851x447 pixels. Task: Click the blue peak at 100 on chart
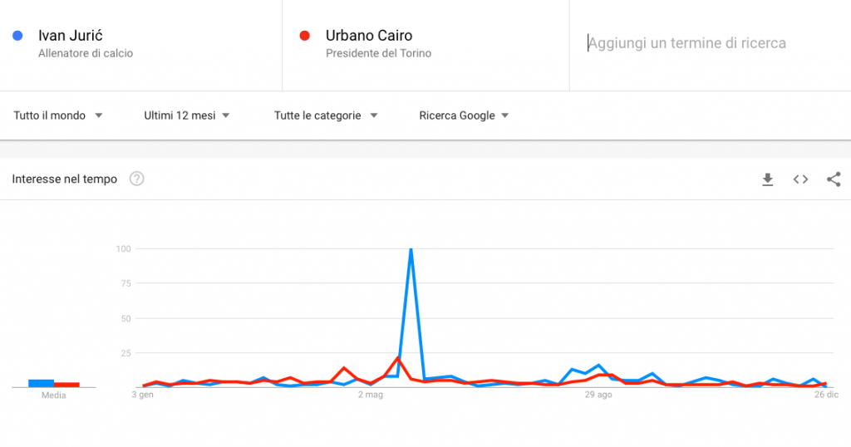(411, 249)
